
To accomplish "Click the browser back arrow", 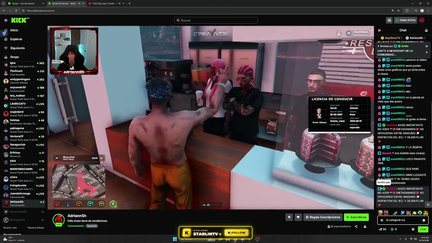I will click(4, 10).
